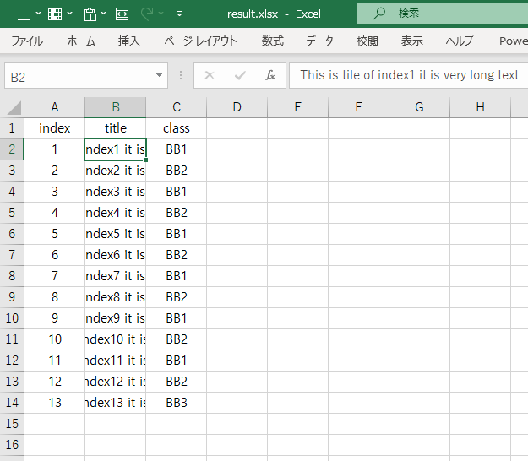The width and height of the screenshot is (528, 461).
Task: Click the Enter checkmark in formula bar
Action: [x=240, y=76]
